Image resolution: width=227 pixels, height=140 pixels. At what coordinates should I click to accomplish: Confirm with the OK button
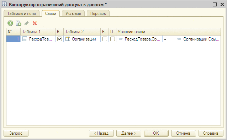pos(156,133)
